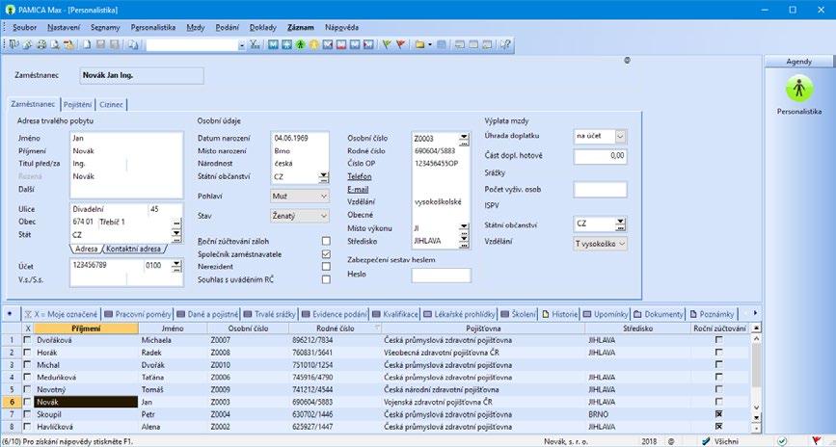
Task: Click the red flag icon in status bar
Action: click(x=816, y=441)
